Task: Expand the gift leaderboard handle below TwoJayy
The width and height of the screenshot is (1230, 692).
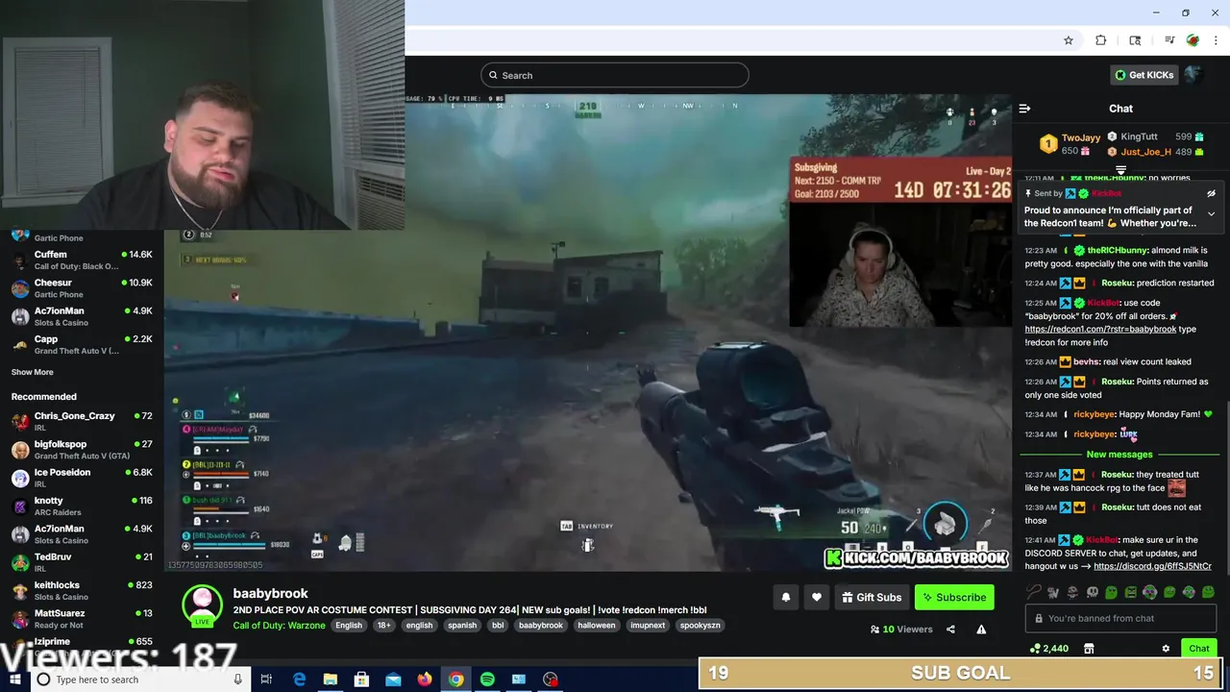Action: click(x=1120, y=170)
